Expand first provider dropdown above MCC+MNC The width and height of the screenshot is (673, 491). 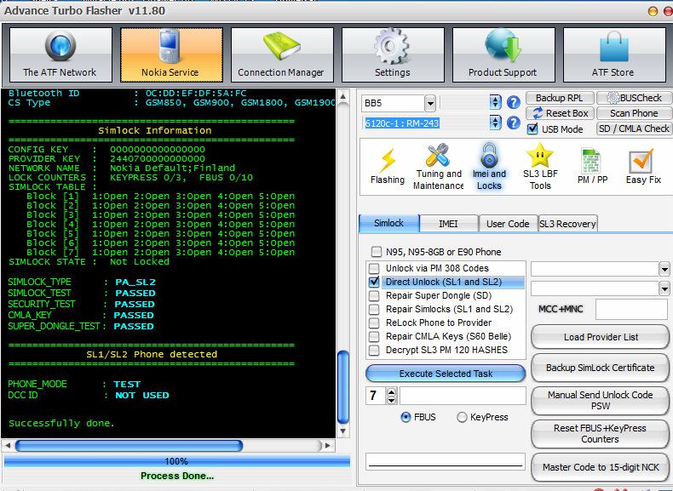664,269
